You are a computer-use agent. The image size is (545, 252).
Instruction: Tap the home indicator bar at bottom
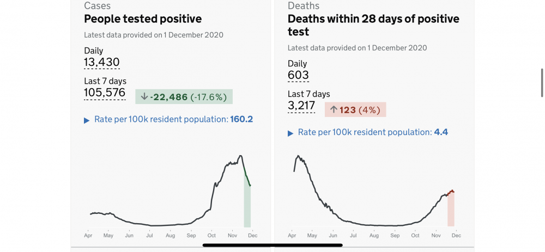tap(272, 245)
